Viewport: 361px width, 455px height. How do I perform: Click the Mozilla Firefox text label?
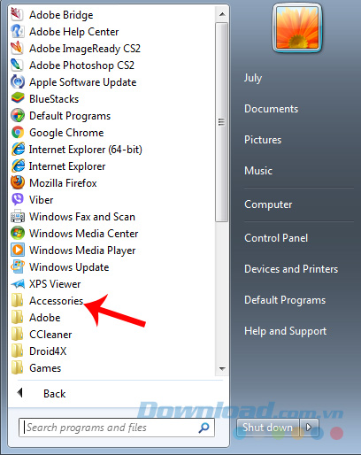click(x=63, y=183)
